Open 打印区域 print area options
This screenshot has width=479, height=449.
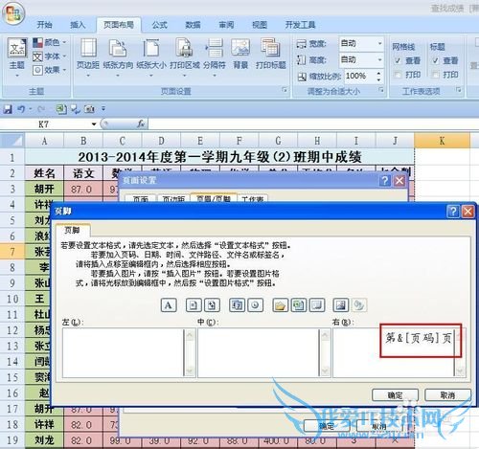click(x=185, y=57)
